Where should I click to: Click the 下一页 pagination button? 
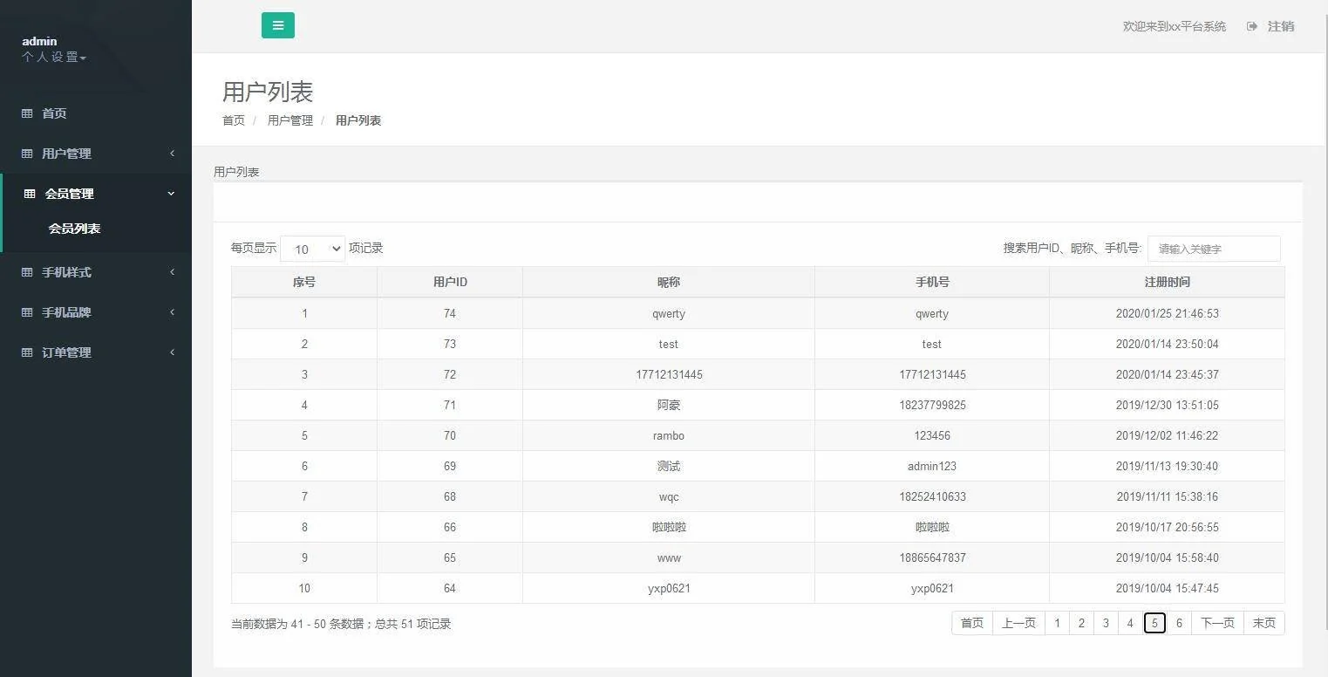1216,623
